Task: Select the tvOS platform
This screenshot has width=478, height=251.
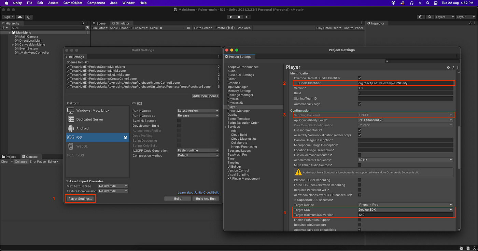Action: (x=97, y=155)
